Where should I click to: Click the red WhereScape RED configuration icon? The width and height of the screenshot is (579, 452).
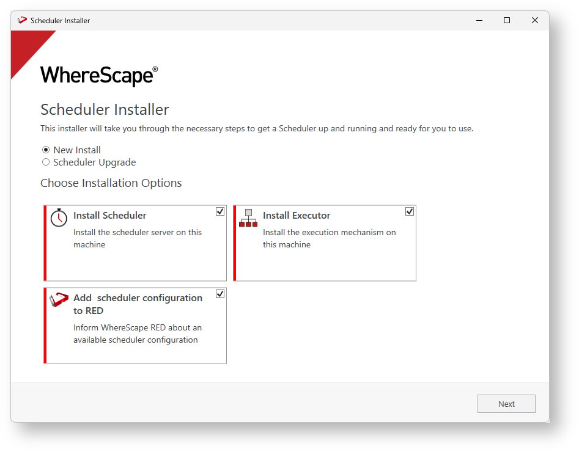point(59,300)
